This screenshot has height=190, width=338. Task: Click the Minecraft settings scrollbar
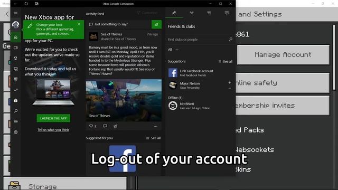334,58
